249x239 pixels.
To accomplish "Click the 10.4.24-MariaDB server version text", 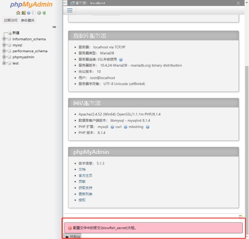I will point(141,65).
